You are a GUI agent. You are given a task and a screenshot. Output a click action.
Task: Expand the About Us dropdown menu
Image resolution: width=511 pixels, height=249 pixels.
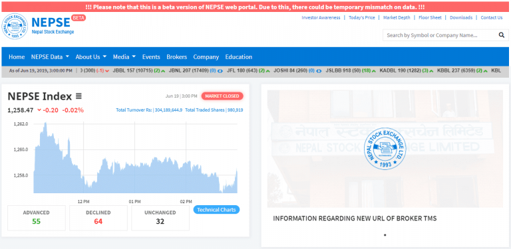tap(91, 57)
